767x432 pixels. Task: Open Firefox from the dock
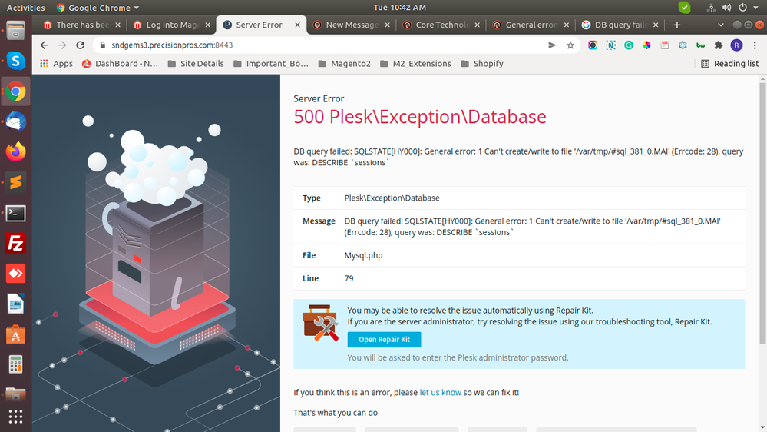15,152
